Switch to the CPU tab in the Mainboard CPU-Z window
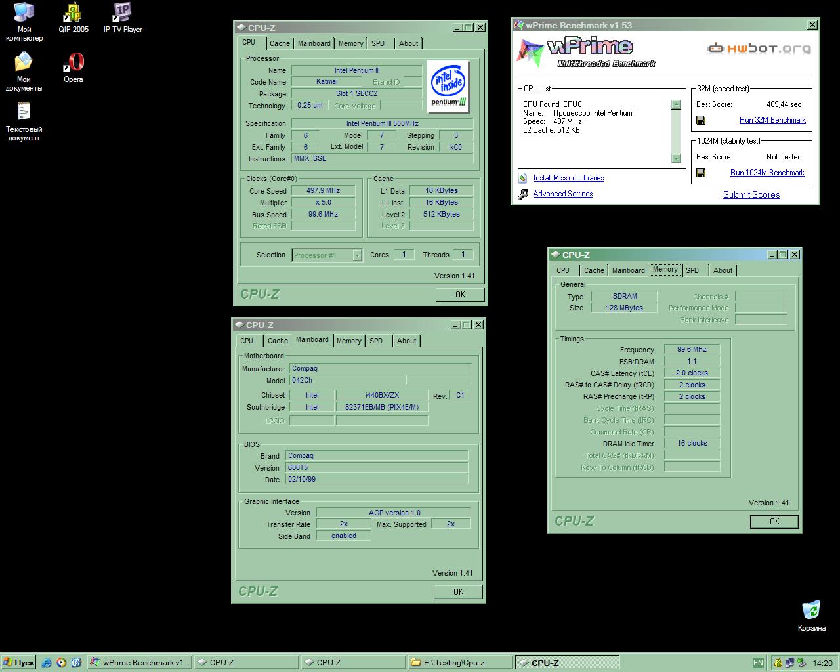 tap(247, 341)
